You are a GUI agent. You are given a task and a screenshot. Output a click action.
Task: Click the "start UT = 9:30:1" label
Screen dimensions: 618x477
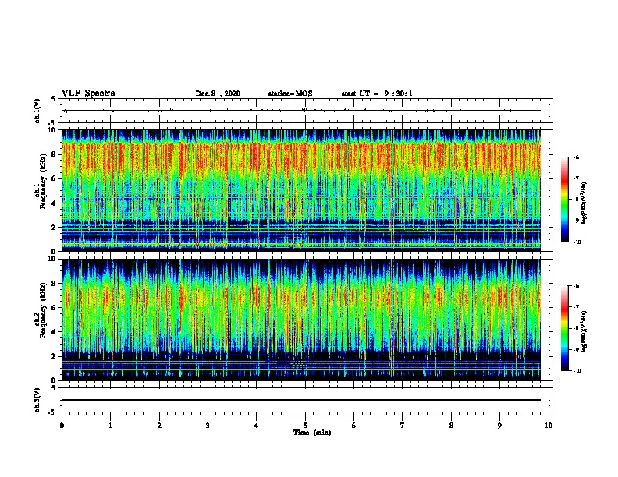click(x=377, y=94)
